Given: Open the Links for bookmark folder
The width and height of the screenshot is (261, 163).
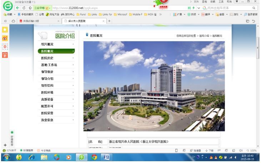Looking at the screenshot, I should coord(106,15).
